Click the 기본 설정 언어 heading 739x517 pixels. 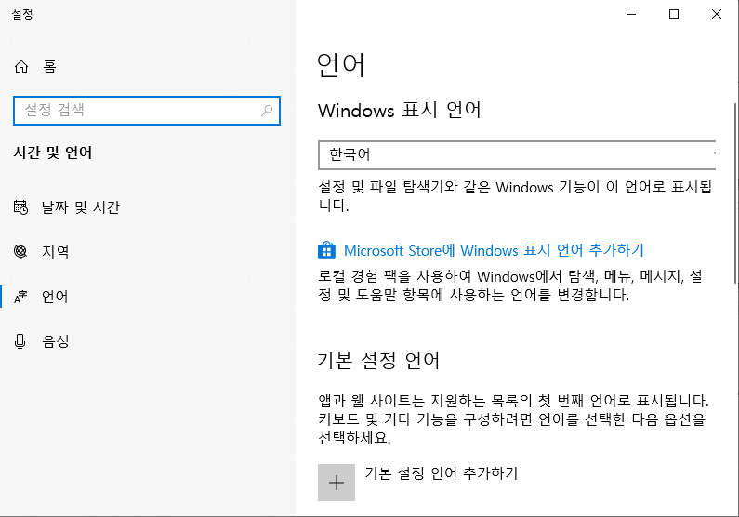[378, 361]
